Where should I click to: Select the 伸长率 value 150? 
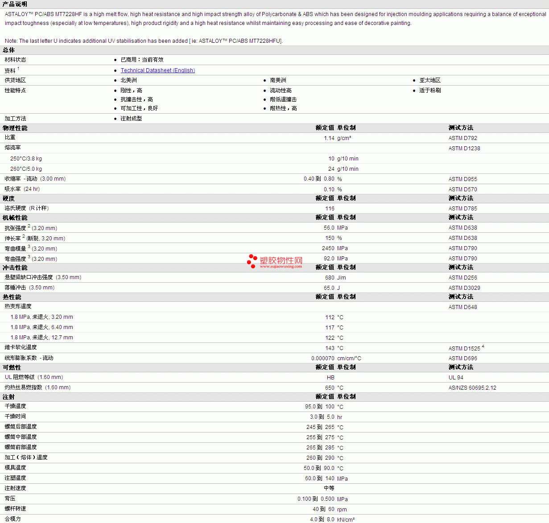[330, 238]
